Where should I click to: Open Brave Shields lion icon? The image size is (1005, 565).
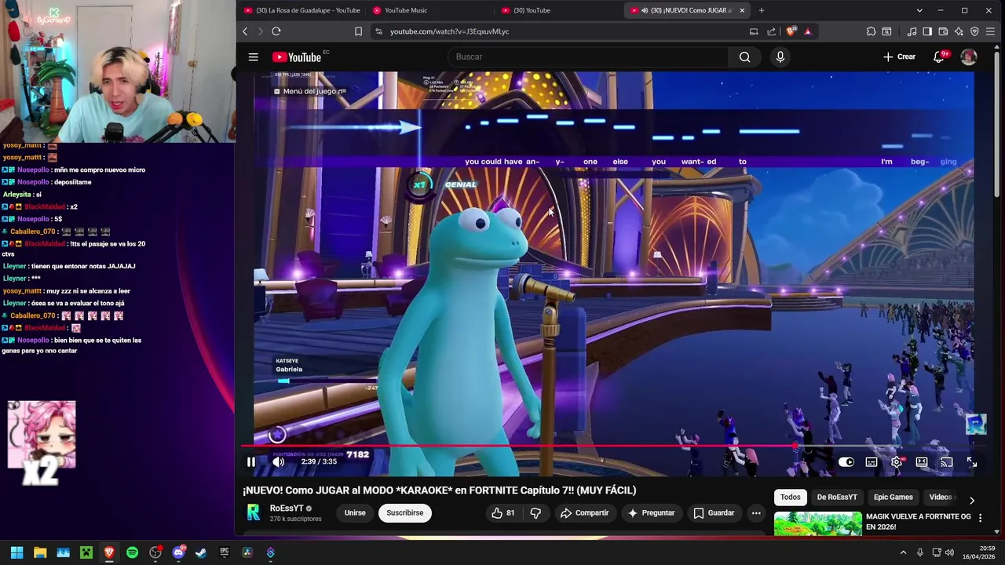(791, 31)
